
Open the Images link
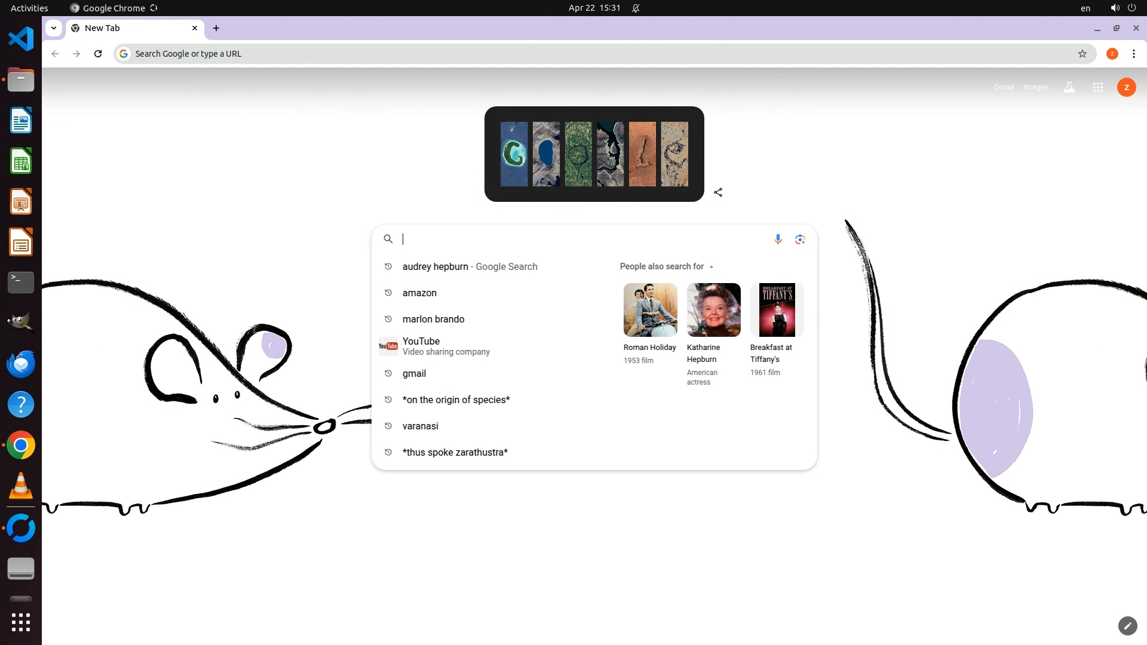pyautogui.click(x=1035, y=87)
